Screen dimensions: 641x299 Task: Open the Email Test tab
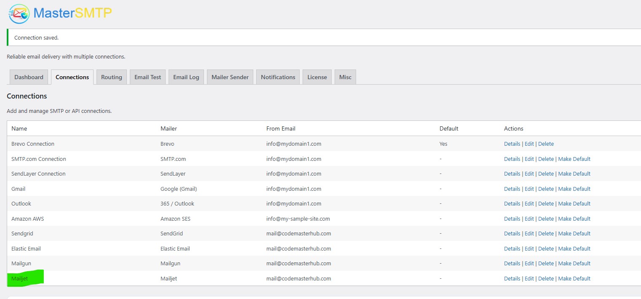pos(148,77)
